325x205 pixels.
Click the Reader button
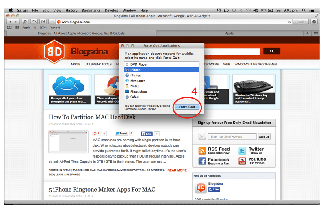click(x=300, y=22)
